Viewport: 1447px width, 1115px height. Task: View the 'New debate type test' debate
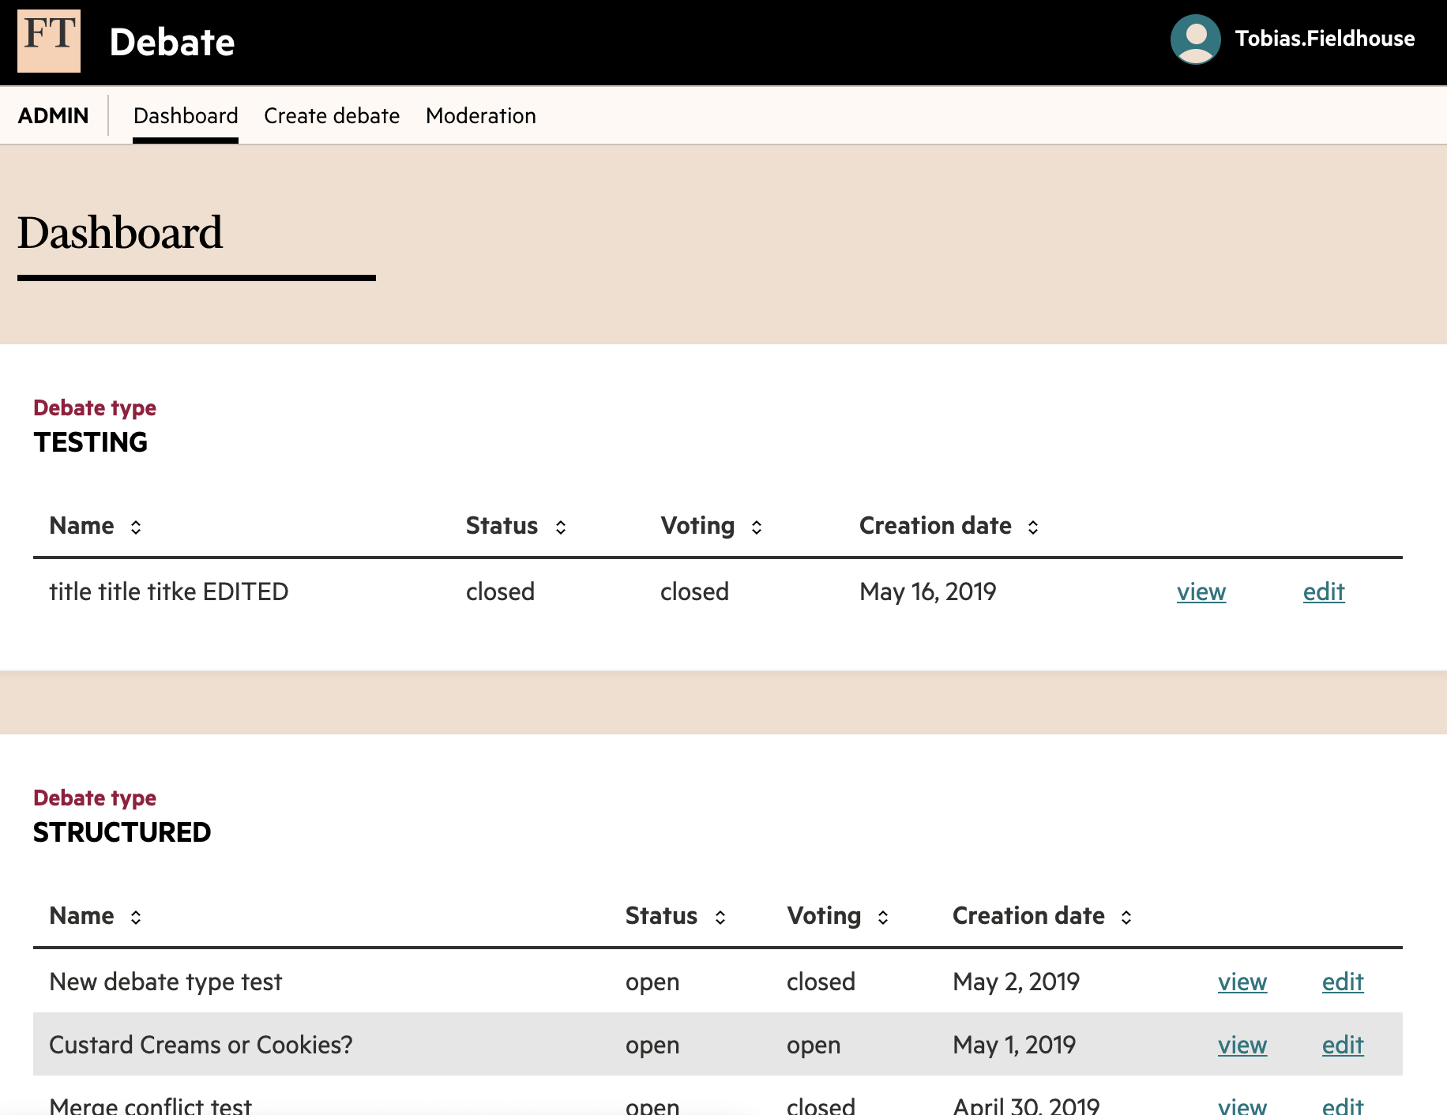[1242, 982]
